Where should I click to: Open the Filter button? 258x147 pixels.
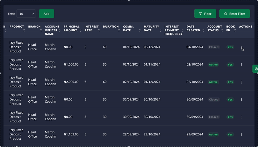click(205, 14)
